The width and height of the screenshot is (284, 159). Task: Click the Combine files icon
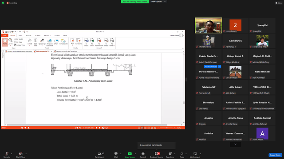(79, 42)
